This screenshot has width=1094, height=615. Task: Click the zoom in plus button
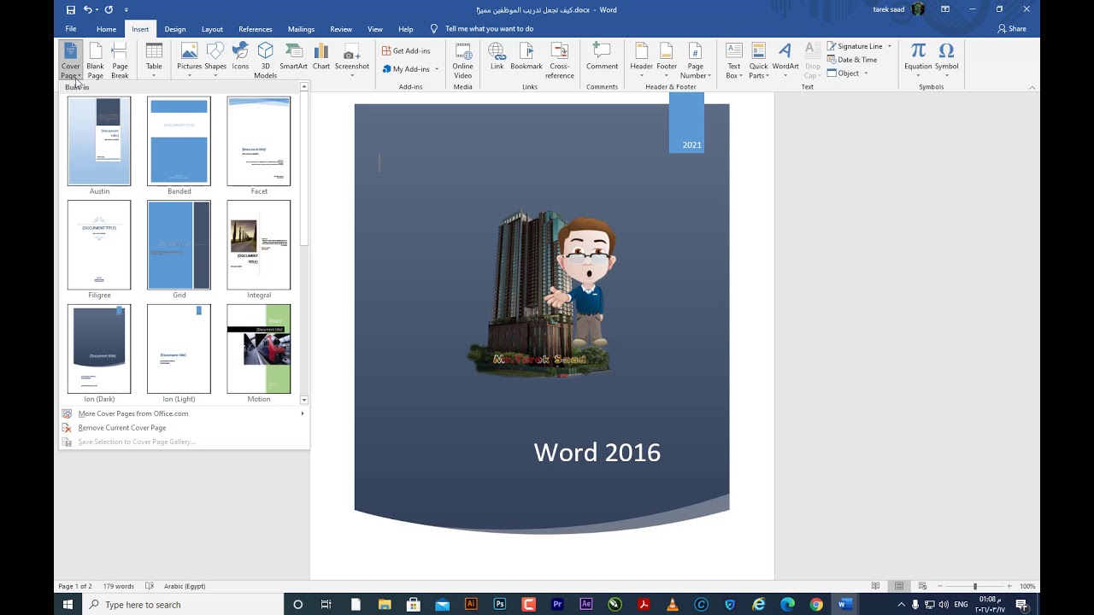click(x=1009, y=586)
